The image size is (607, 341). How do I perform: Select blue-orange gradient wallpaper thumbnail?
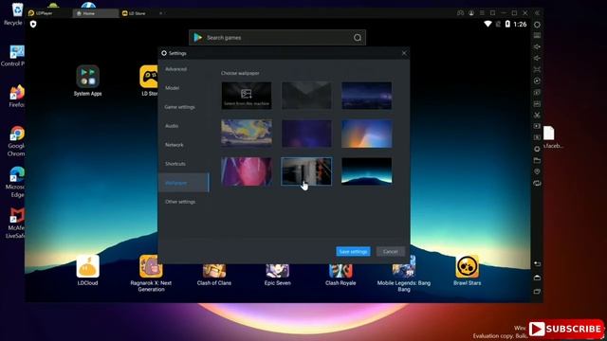click(367, 134)
